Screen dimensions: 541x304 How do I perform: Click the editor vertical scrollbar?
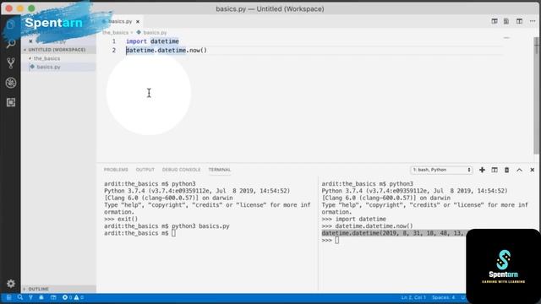(x=537, y=96)
